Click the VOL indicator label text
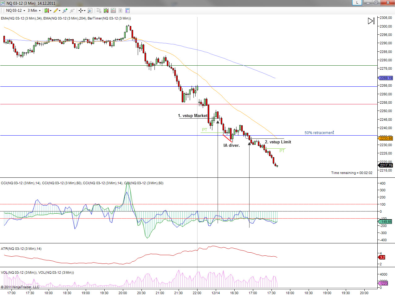 [37, 272]
